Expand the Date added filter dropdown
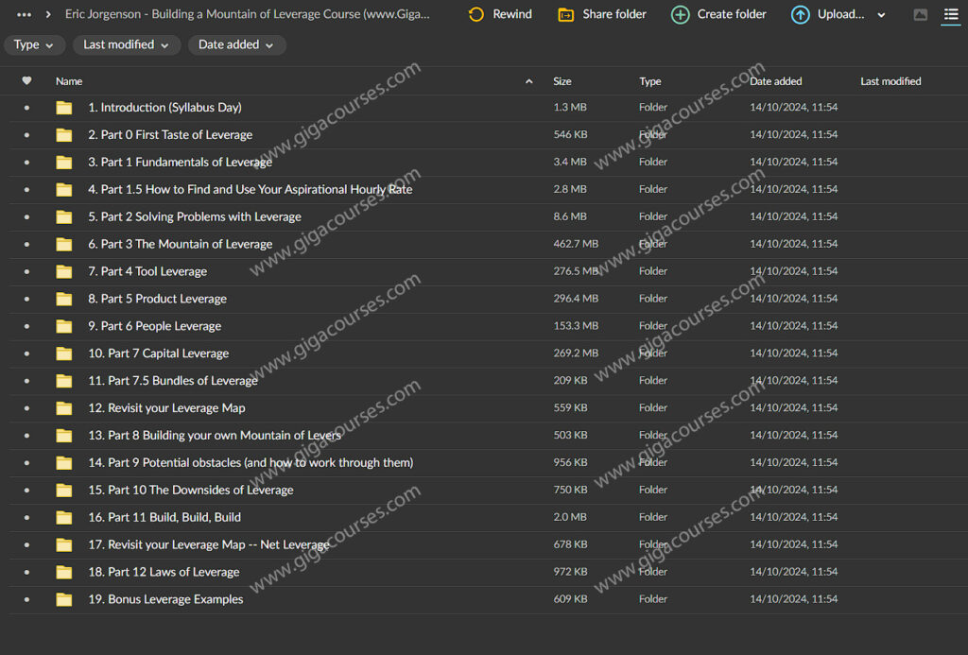This screenshot has height=655, width=968. coord(236,45)
